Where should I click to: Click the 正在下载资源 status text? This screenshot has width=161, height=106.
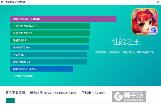(x=17, y=93)
